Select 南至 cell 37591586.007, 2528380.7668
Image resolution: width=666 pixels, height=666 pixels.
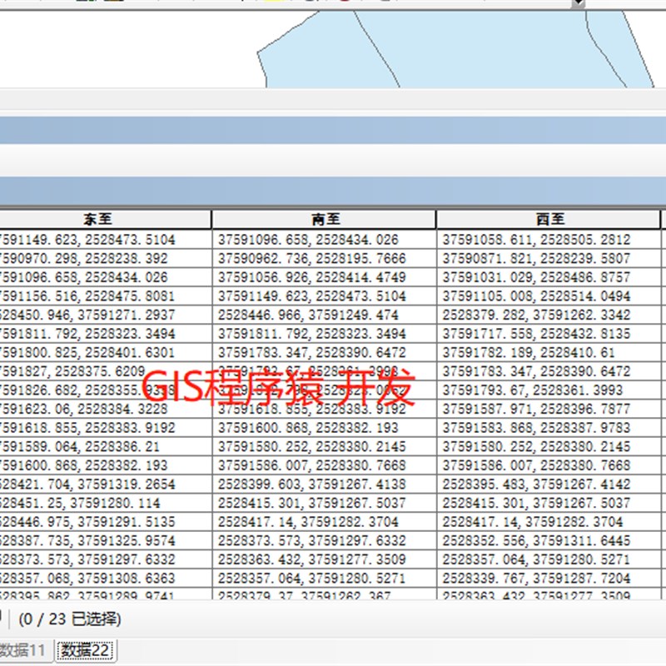325,465
